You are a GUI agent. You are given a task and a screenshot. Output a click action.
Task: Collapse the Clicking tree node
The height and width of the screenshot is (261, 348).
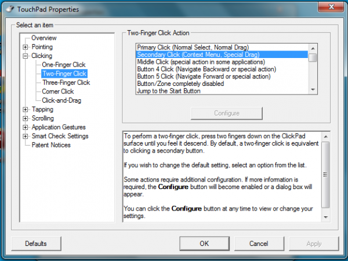pyautogui.click(x=26, y=56)
